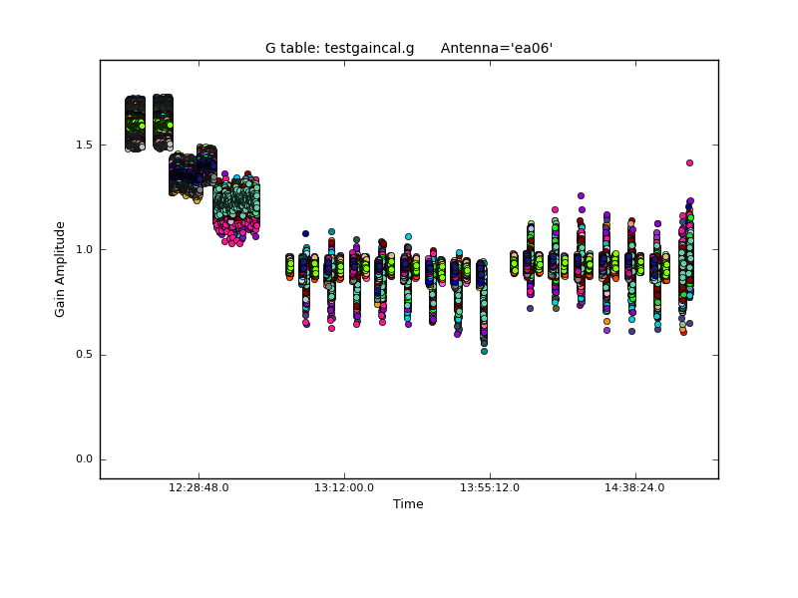Select the 'Time' x-axis label

coord(408,504)
